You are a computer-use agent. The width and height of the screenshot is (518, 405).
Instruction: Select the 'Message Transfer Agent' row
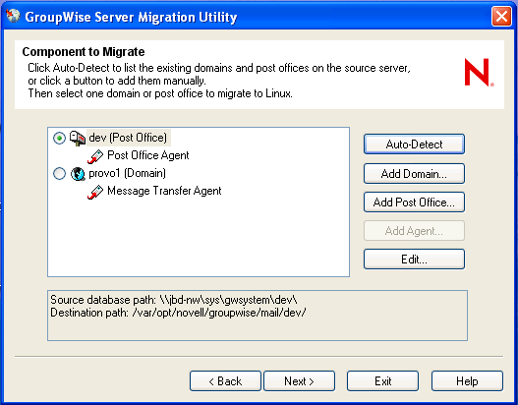(164, 191)
